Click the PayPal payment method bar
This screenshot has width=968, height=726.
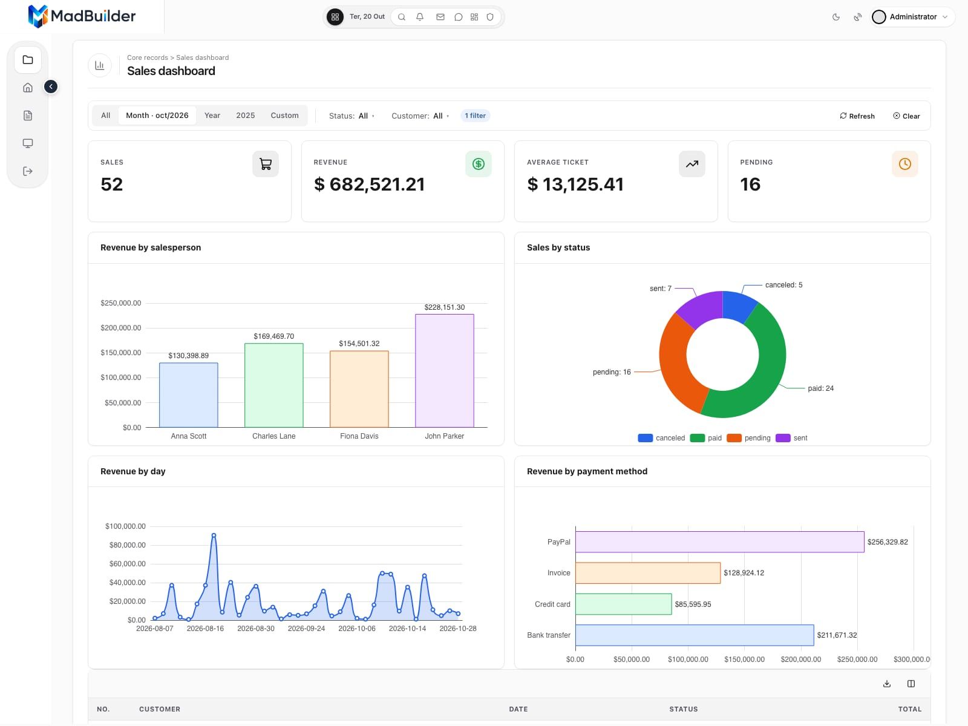[x=720, y=542]
